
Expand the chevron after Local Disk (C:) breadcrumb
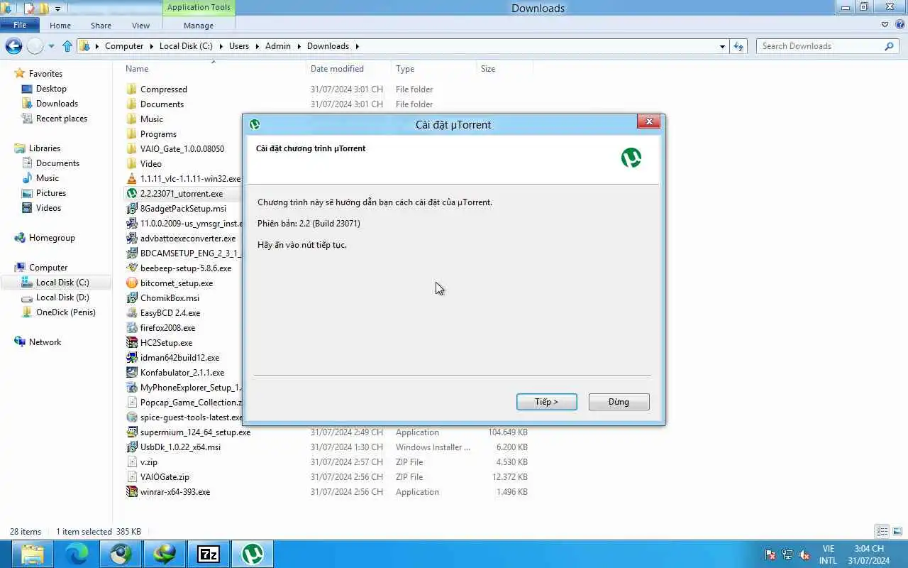[x=221, y=46]
